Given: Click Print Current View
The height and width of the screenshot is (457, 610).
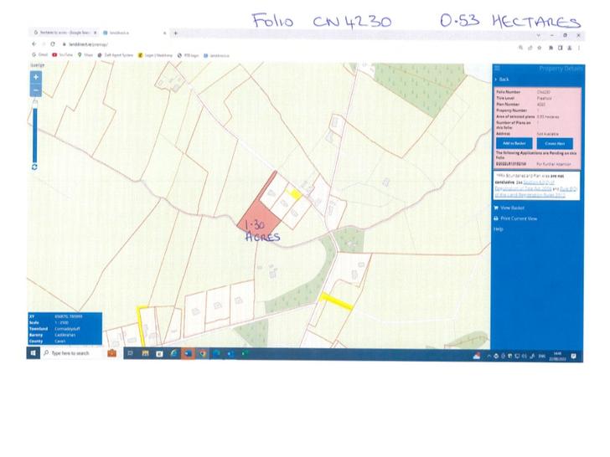Looking at the screenshot, I should click(x=515, y=218).
